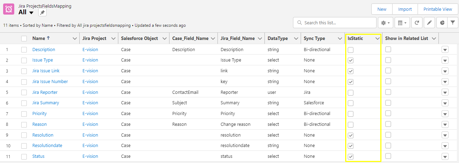This screenshot has height=163, width=459.
Task: Select all rows with header checkbox
Action: pos(24,39)
